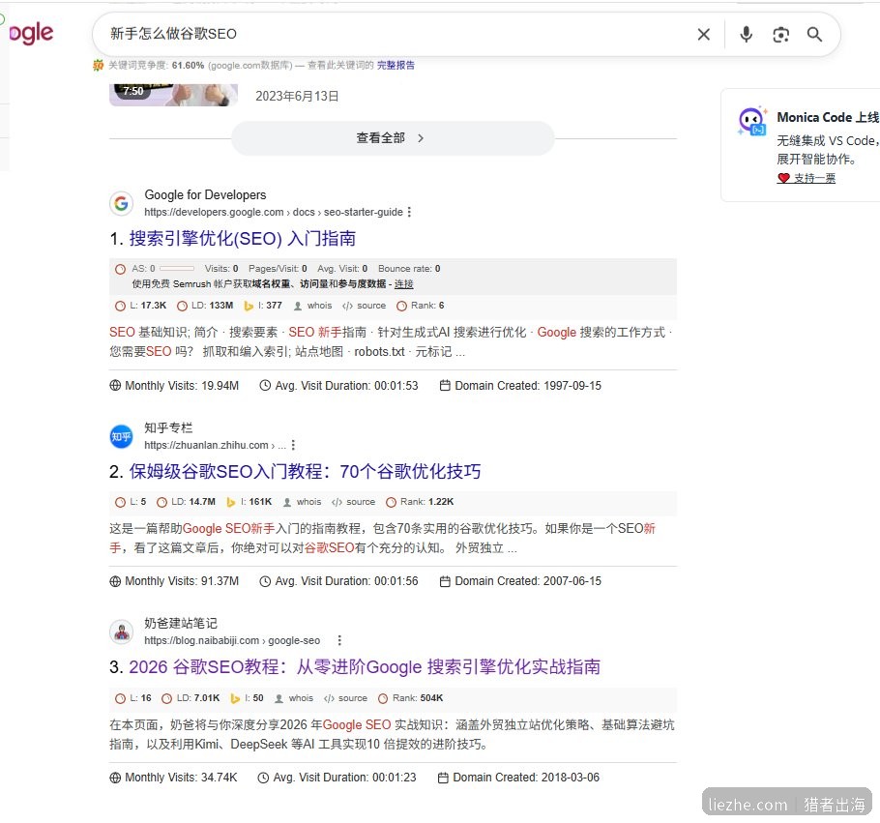Viewport: 880px width, 823px height.
Task: Click the 查看全部 button
Action: [x=393, y=138]
